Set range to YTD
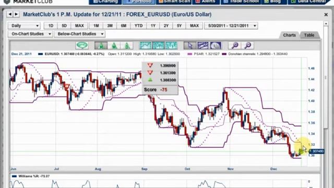This screenshot has height=188, width=334. coord(138,26)
